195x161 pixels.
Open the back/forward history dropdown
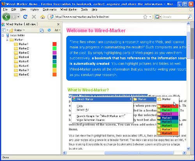tap(18, 17)
